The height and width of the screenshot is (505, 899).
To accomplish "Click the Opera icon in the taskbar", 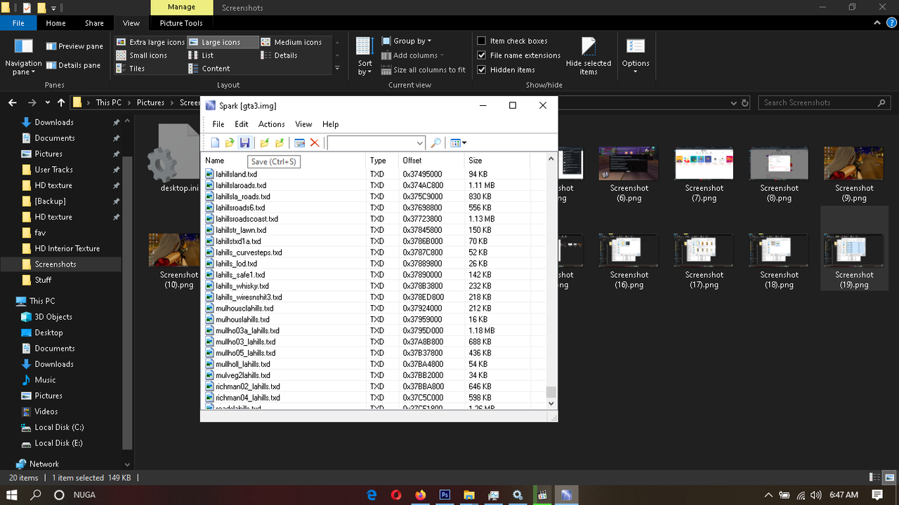I will pyautogui.click(x=396, y=494).
